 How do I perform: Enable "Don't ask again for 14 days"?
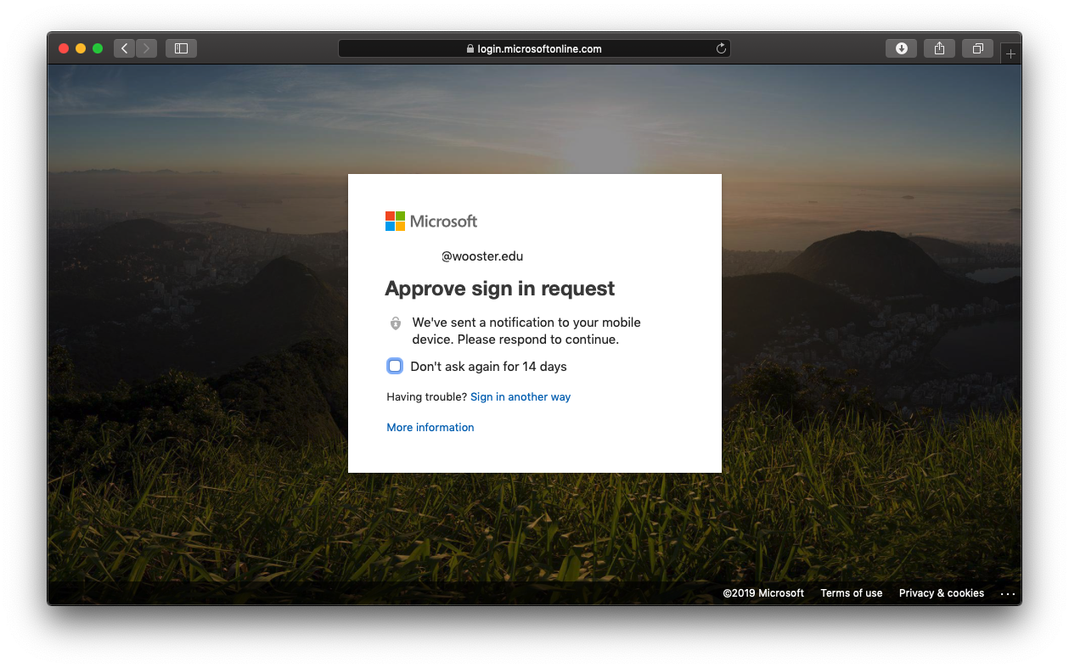point(394,366)
